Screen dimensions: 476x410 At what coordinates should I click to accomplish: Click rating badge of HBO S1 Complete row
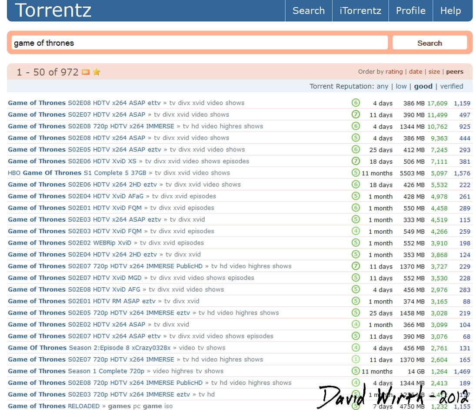pyautogui.click(x=356, y=173)
